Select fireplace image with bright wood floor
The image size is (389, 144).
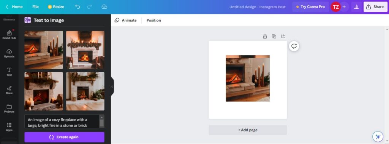click(85, 91)
